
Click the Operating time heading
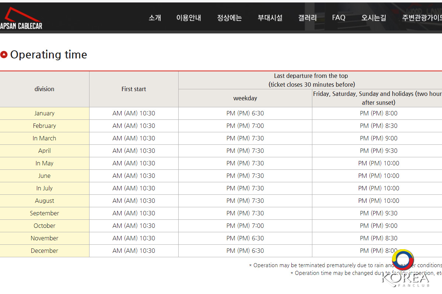point(49,55)
